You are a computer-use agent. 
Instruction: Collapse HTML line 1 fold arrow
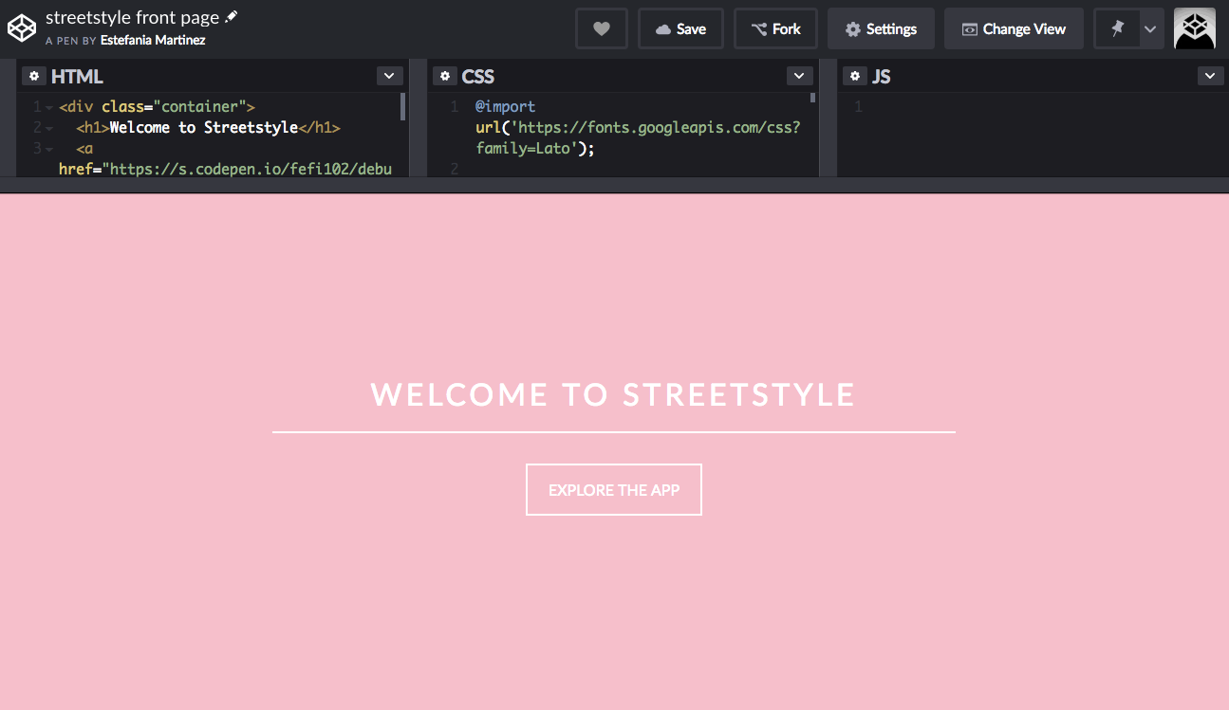[x=48, y=107]
